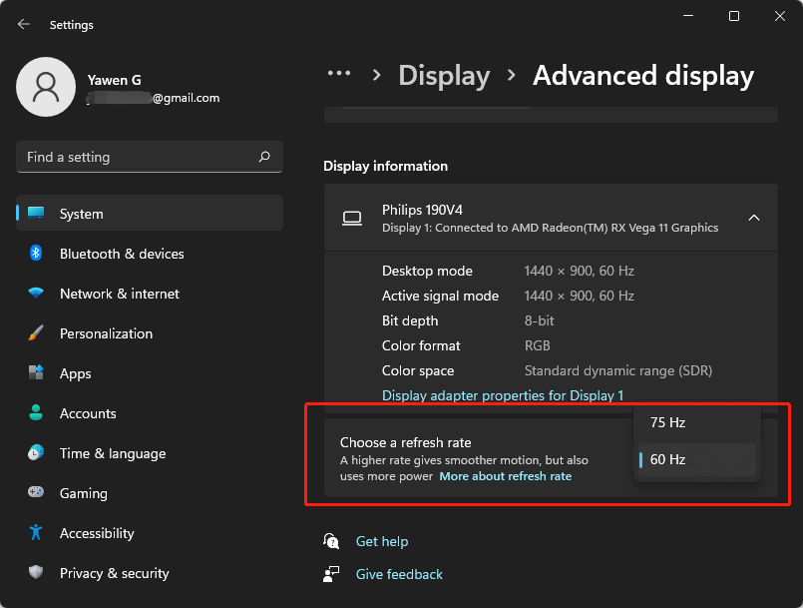Go to Display via the breadcrumb
Screen dimensions: 803x608
[444, 75]
